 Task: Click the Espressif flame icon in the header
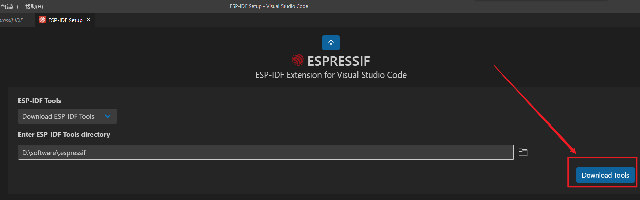(298, 61)
